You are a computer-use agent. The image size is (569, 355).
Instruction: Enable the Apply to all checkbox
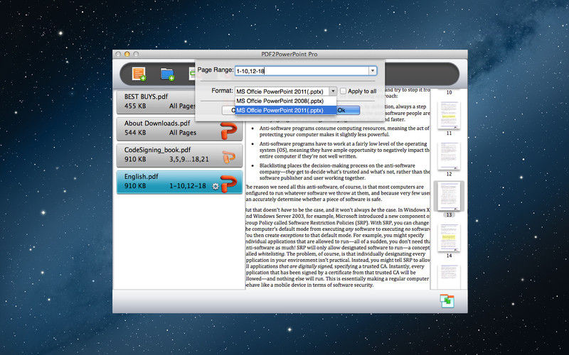343,91
